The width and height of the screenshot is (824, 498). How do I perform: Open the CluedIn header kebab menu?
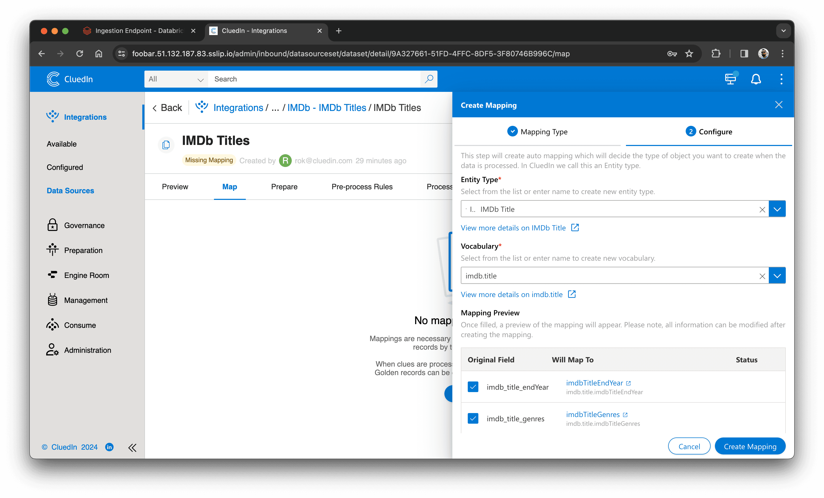point(781,79)
